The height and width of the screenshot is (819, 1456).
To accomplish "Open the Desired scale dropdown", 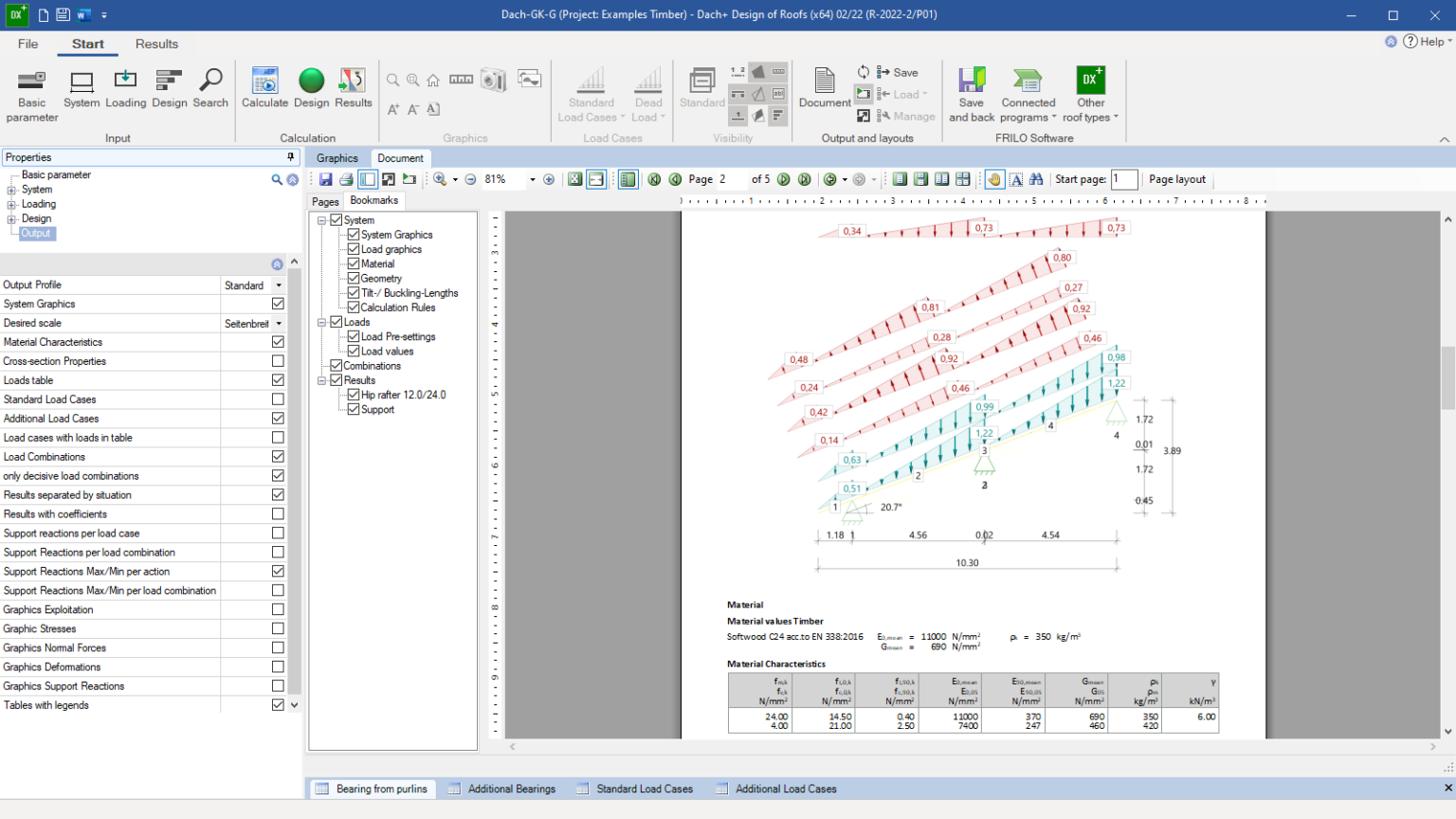I will coord(279,324).
